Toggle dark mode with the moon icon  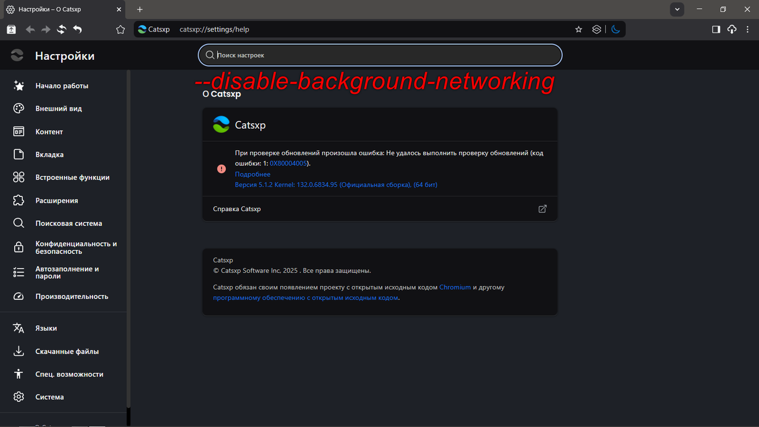click(x=616, y=28)
